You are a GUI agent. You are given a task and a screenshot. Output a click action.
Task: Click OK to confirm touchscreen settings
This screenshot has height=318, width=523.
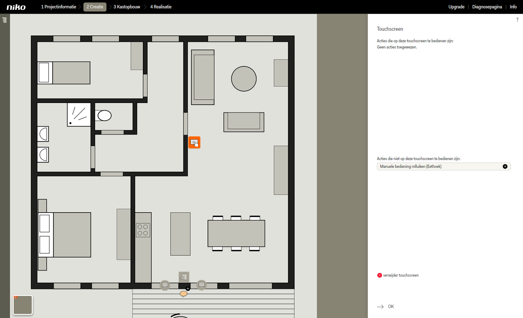(391, 307)
